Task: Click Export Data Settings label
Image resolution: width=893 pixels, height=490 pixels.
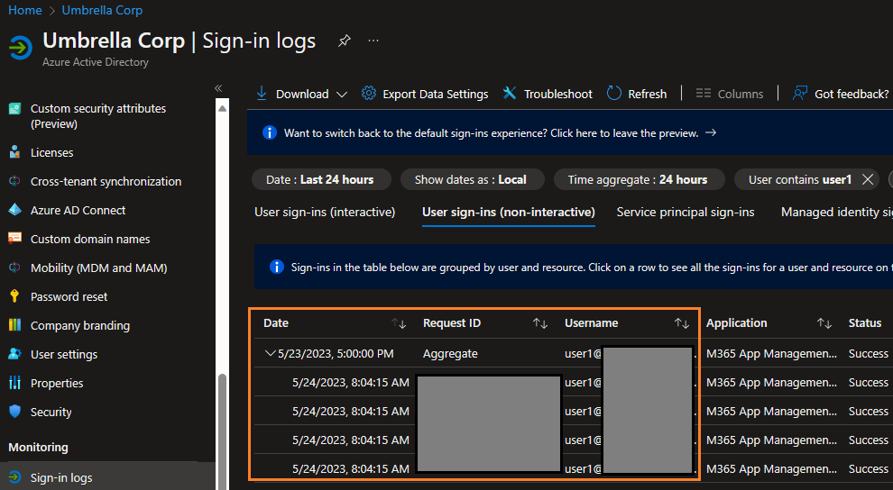Action: [435, 94]
